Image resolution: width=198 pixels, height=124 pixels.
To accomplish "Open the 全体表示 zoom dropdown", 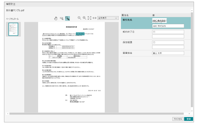I will coord(108,18).
